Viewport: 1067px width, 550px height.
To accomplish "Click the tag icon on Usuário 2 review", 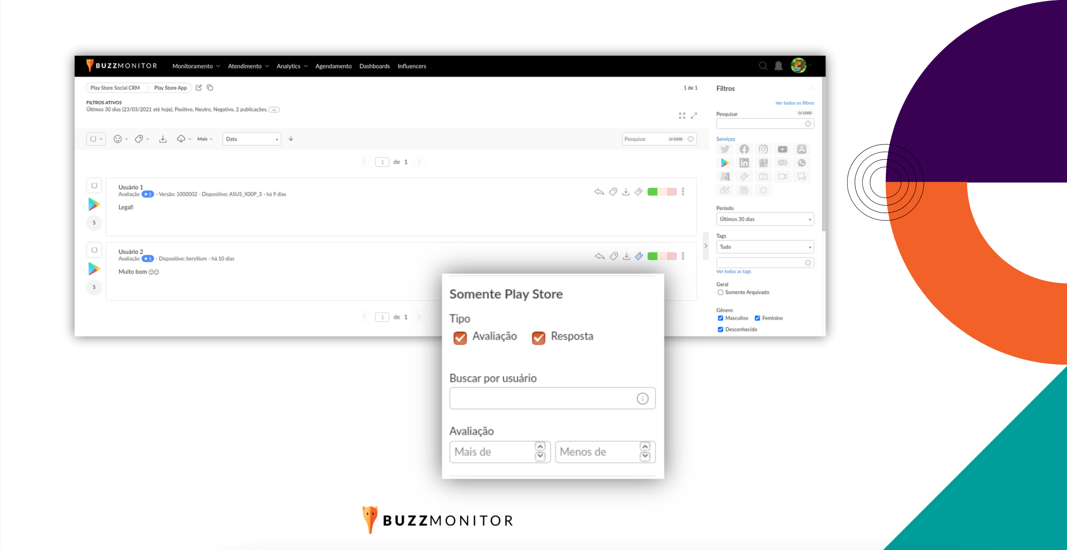I will [x=614, y=256].
